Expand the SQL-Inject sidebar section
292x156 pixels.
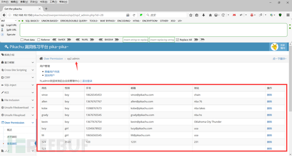click(18, 85)
